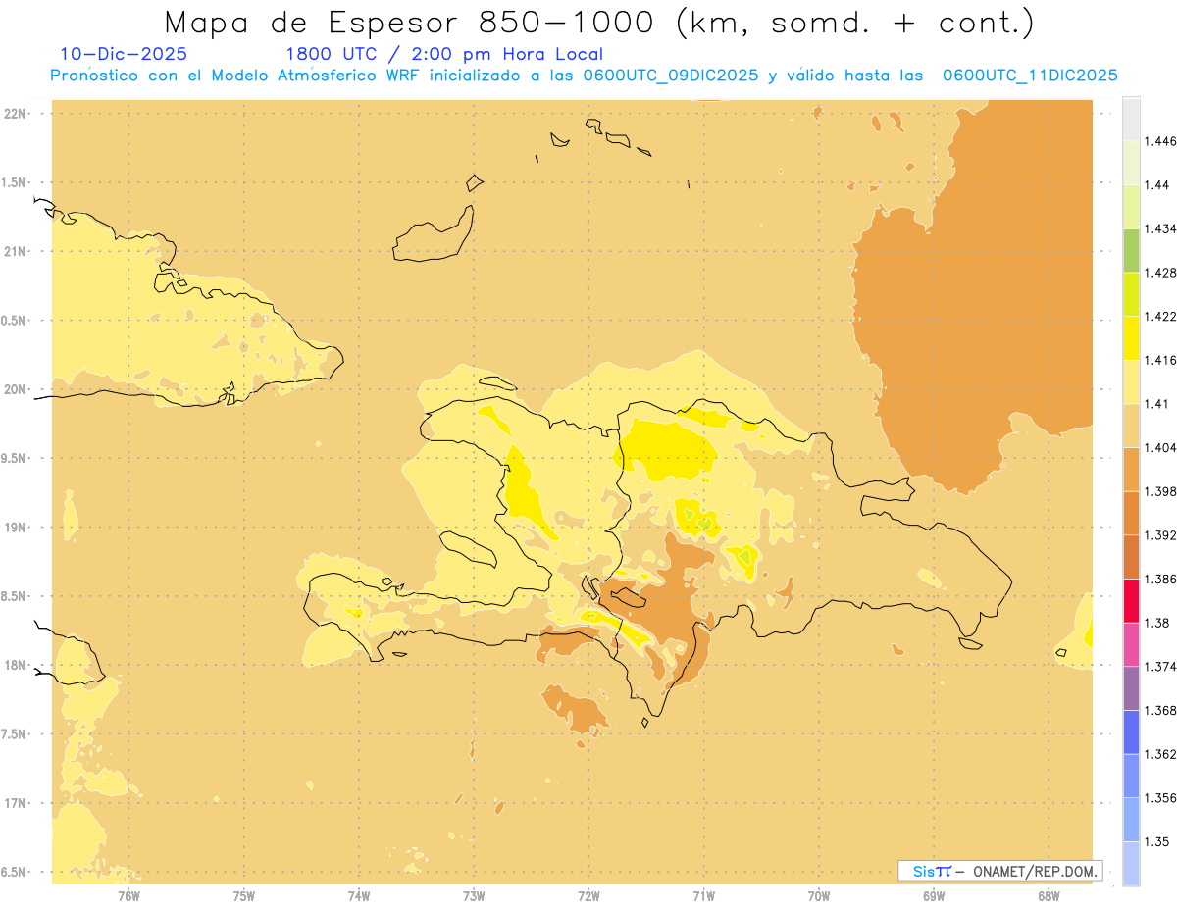Click the "19N" latitude axis label
The width and height of the screenshot is (1177, 909).
click(x=15, y=528)
